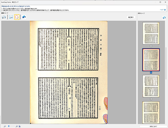This screenshot has height=128, width=168.
Task: Click the save and exit button at the bottom right
Action: (x=153, y=126)
